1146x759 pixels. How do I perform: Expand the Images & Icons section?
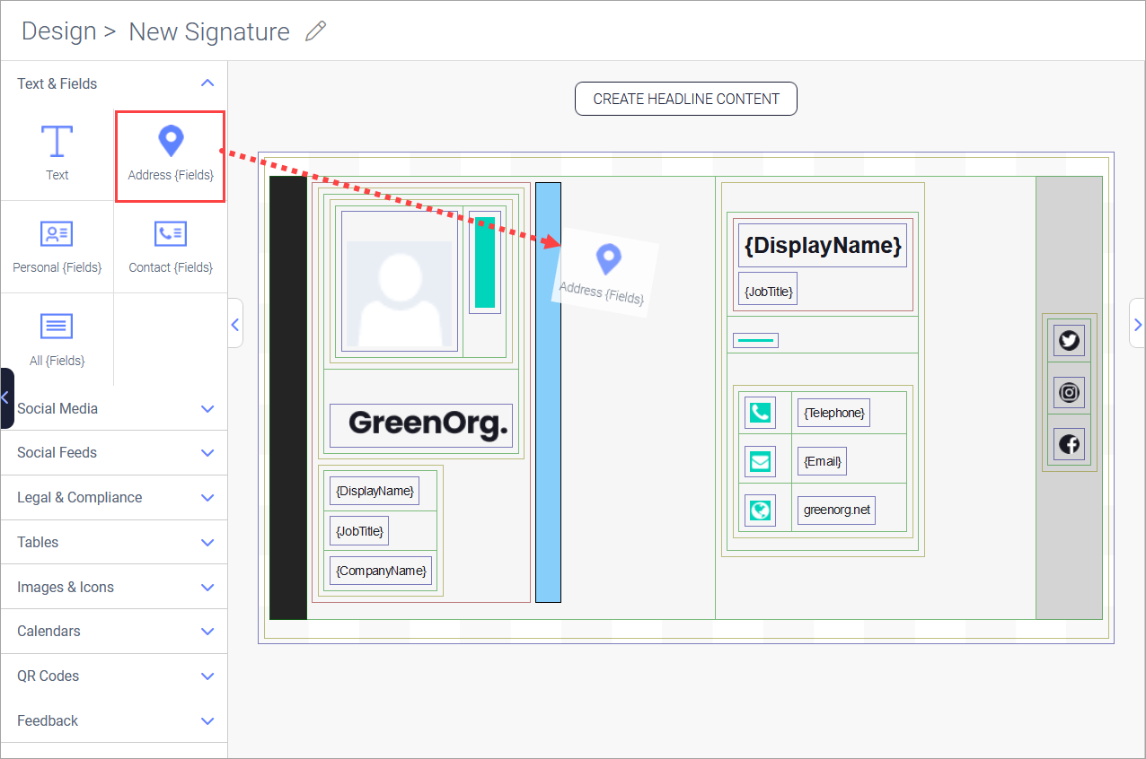point(207,587)
